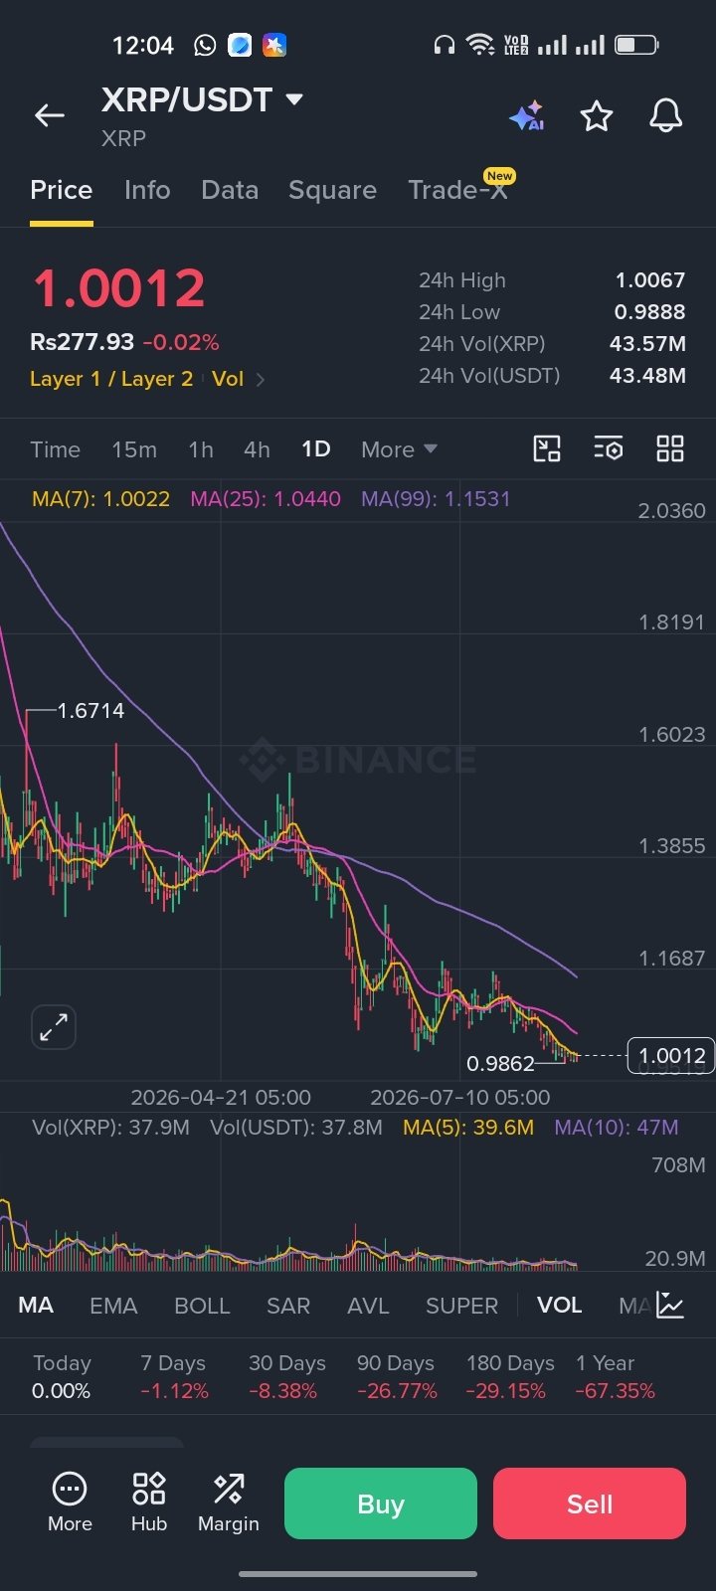Tap the headphones status icon
The image size is (716, 1591).
coord(445,45)
